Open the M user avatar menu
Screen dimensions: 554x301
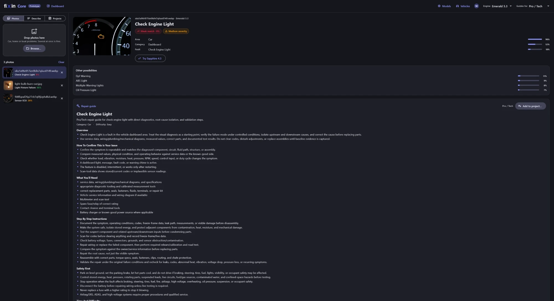(x=476, y=6)
